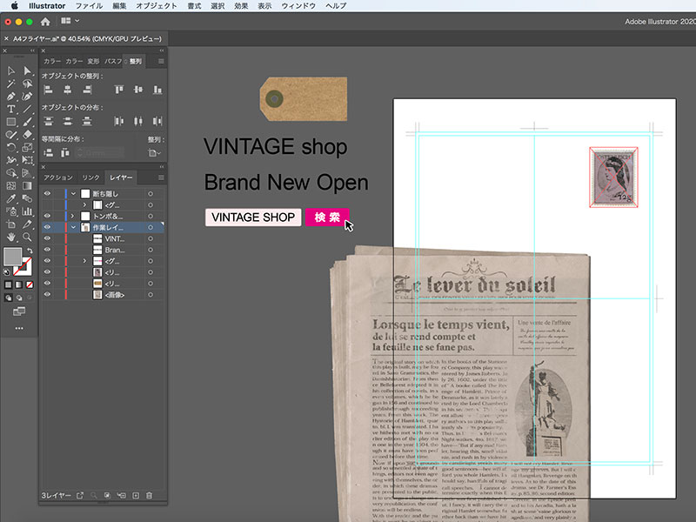Open the ウィンドウ menu
This screenshot has height=522, width=696.
coord(298,6)
